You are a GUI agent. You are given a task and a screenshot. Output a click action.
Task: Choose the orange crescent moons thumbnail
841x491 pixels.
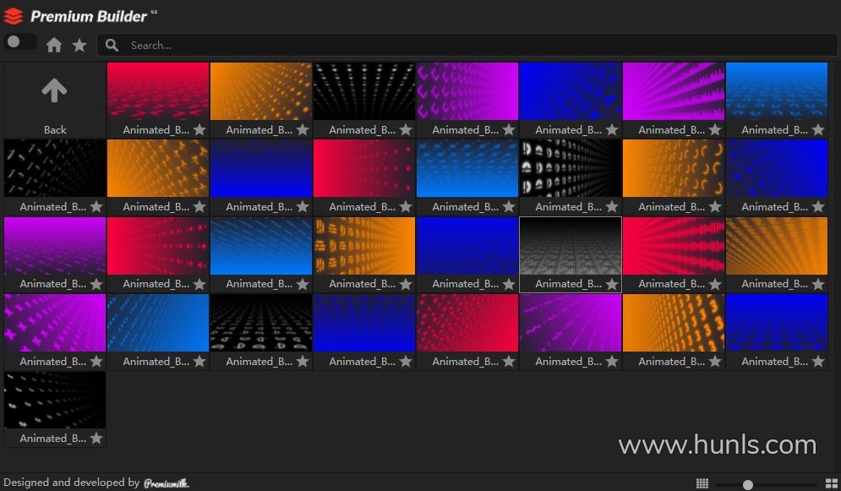(673, 168)
